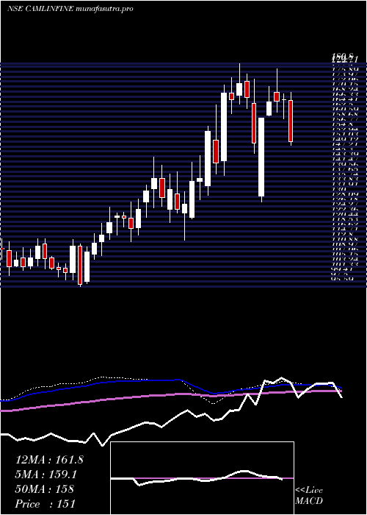Click the Price : 151 label
Screen dimensions: 367x515
(x=46, y=504)
